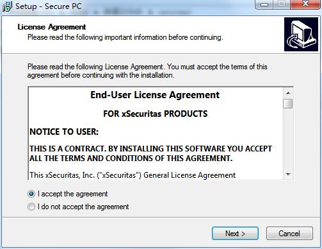
Task: Click the setup icon in the title bar
Action: [x=7, y=6]
